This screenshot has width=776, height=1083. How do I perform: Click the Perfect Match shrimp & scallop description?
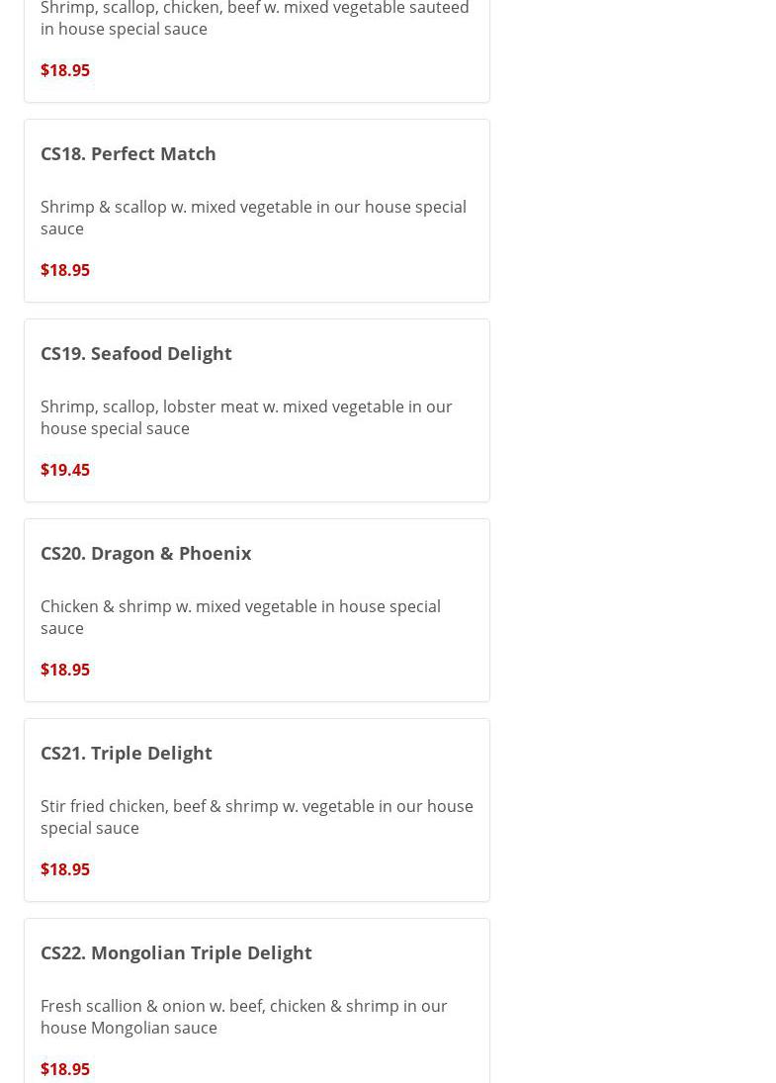tap(253, 218)
